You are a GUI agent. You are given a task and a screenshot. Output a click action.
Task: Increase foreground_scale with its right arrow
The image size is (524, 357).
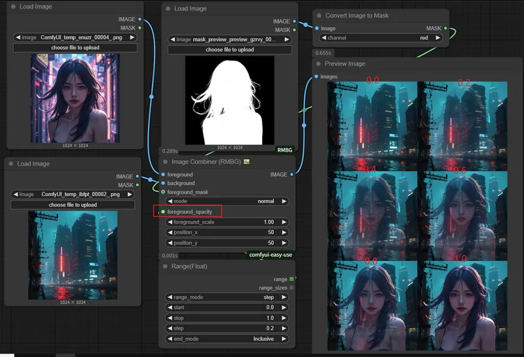[284, 222]
